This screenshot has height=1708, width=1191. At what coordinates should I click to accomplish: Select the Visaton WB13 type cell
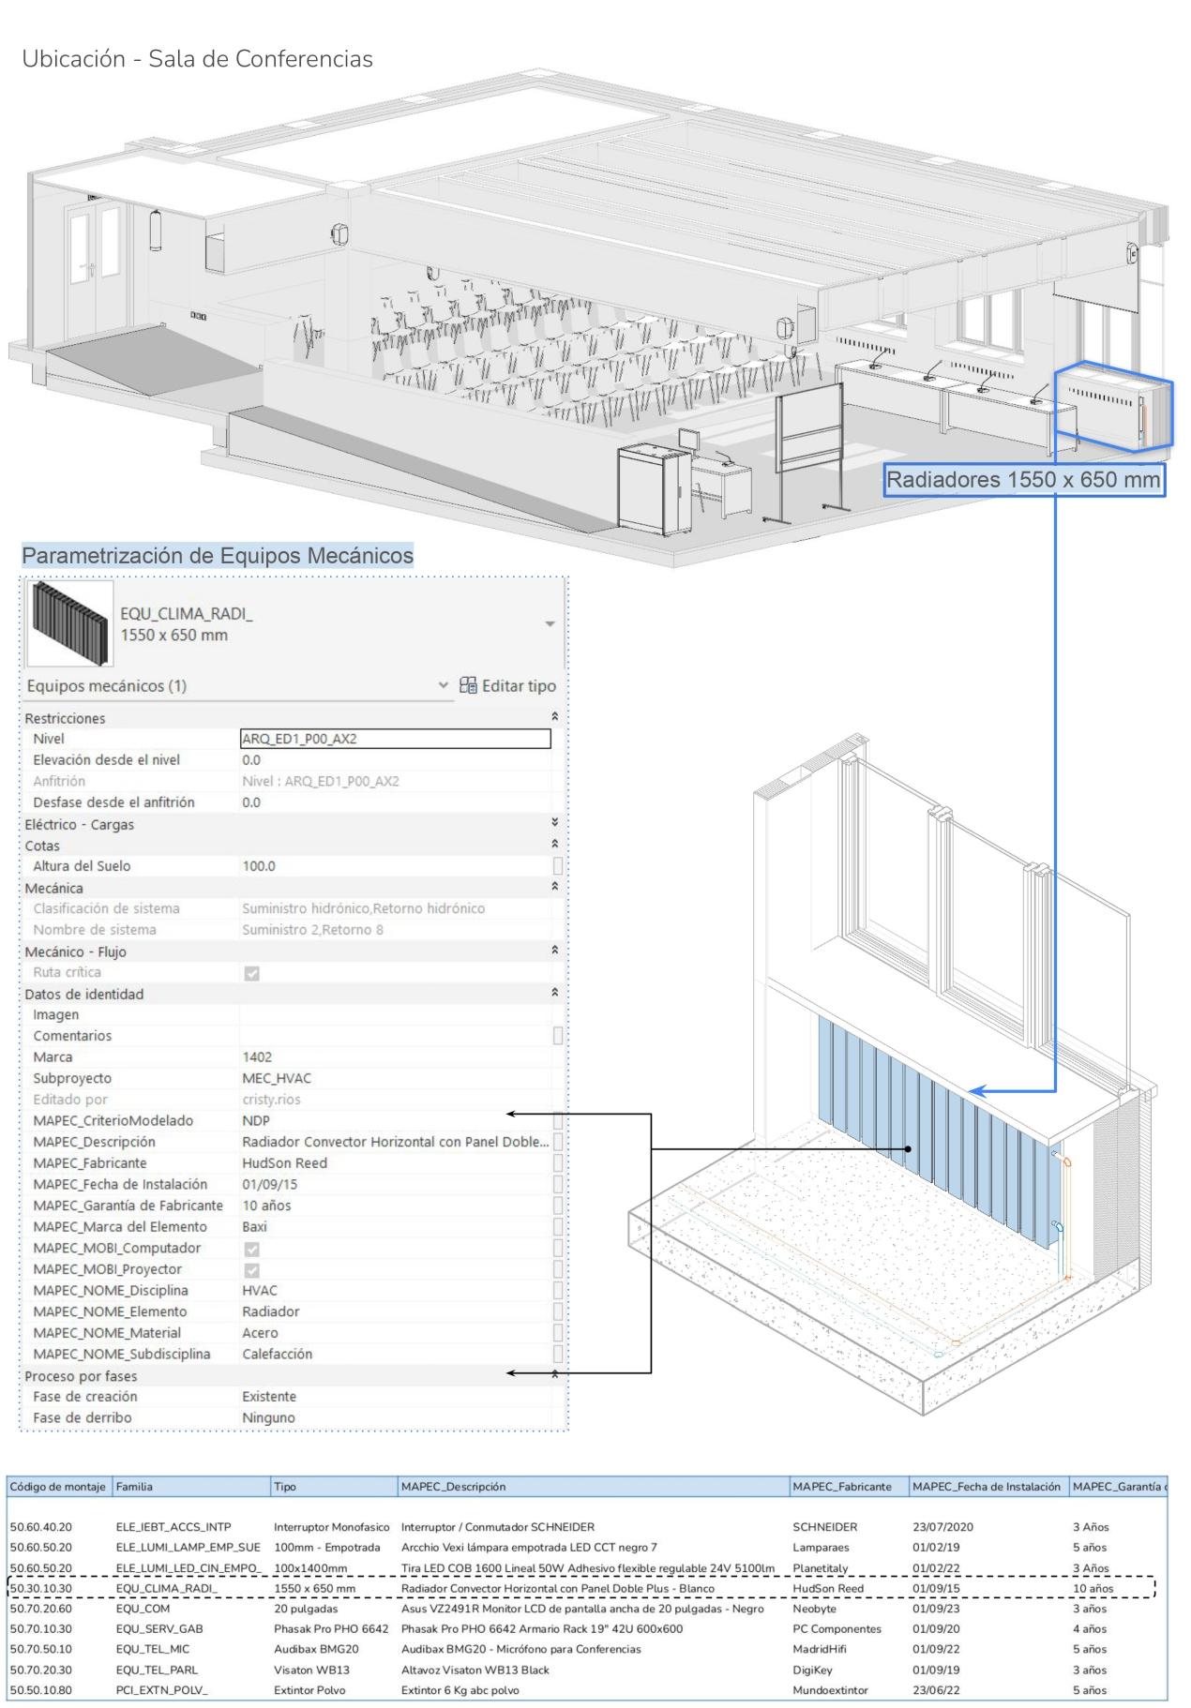tap(311, 1670)
